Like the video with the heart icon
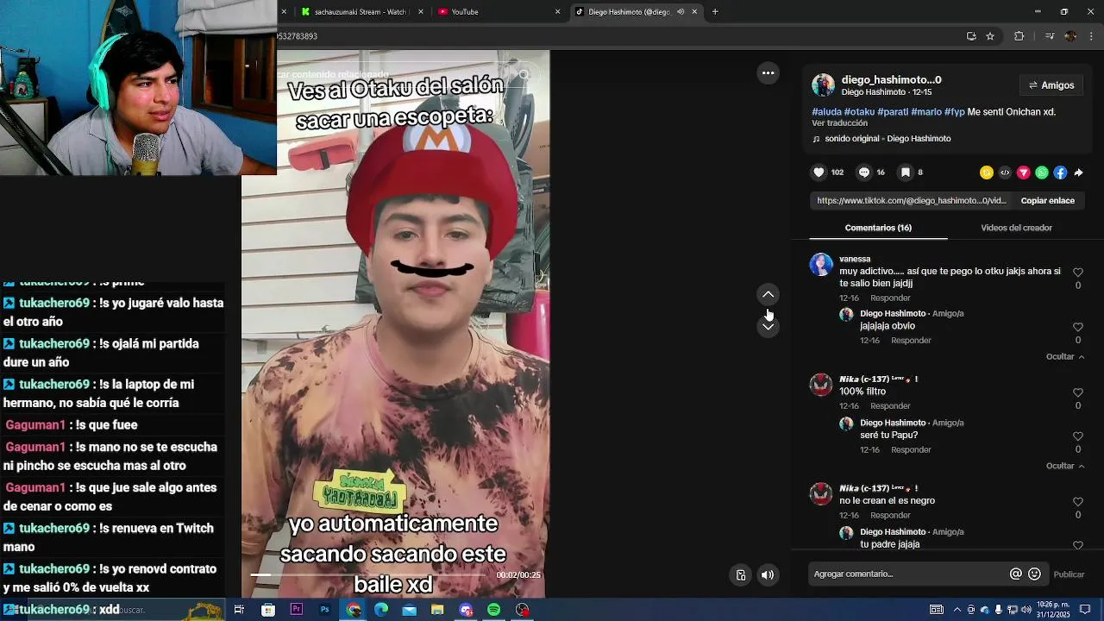Viewport: 1104px width, 621px height. [x=819, y=172]
